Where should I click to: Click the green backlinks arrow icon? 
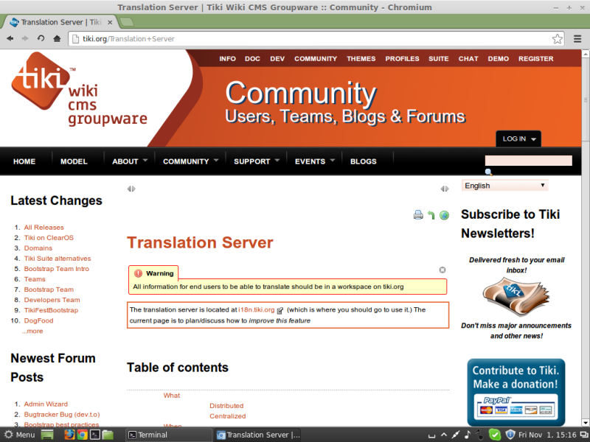(431, 215)
